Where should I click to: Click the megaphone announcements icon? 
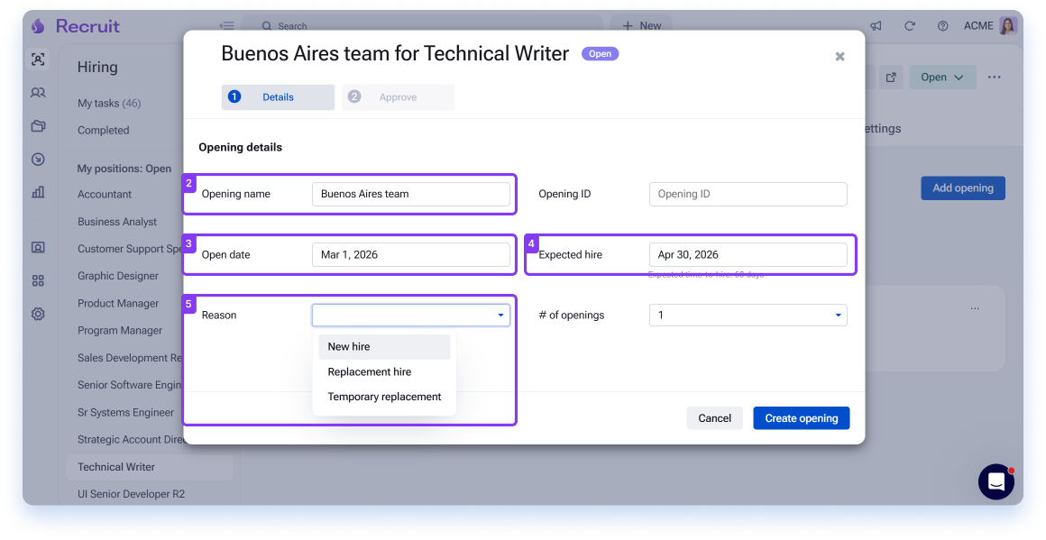(x=876, y=26)
